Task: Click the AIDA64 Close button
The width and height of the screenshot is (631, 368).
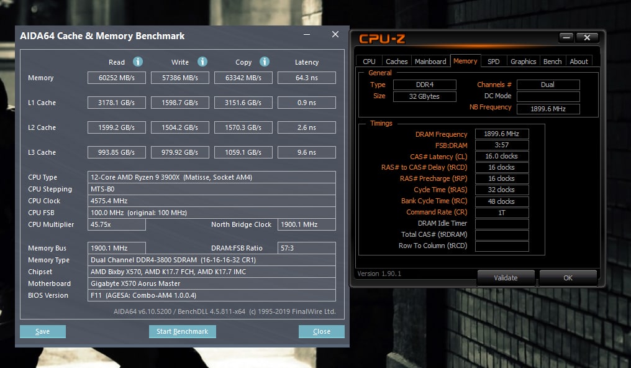Action: [322, 331]
